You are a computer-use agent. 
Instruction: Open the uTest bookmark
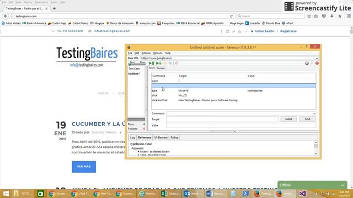287,23
